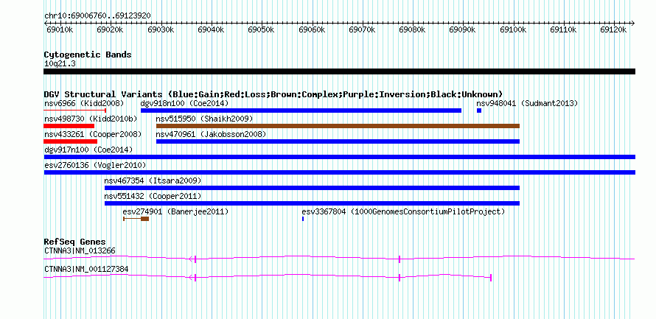Image resolution: width=656 pixels, height=319 pixels.
Task: Click the ruler's left arrowhead
Action: click(46, 23)
